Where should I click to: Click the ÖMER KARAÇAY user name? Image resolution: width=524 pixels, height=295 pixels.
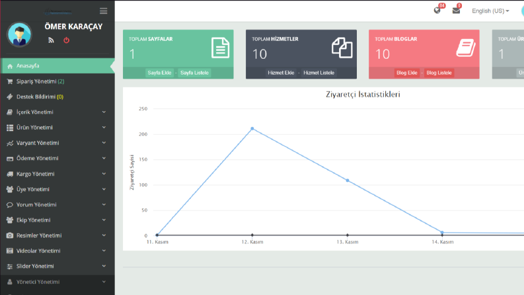click(x=73, y=26)
